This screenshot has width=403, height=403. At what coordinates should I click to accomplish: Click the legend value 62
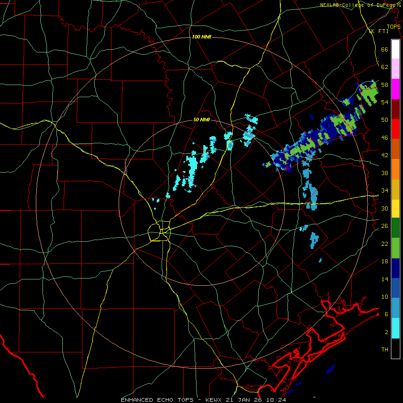point(385,67)
